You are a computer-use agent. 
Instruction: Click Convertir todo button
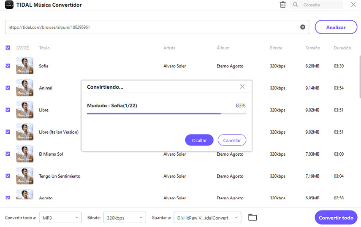point(336,218)
